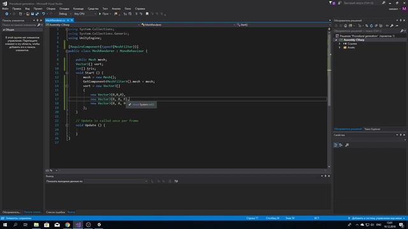The height and width of the screenshot is (229, 408).
Task: Collapse the Start method code block
Action: [67, 73]
